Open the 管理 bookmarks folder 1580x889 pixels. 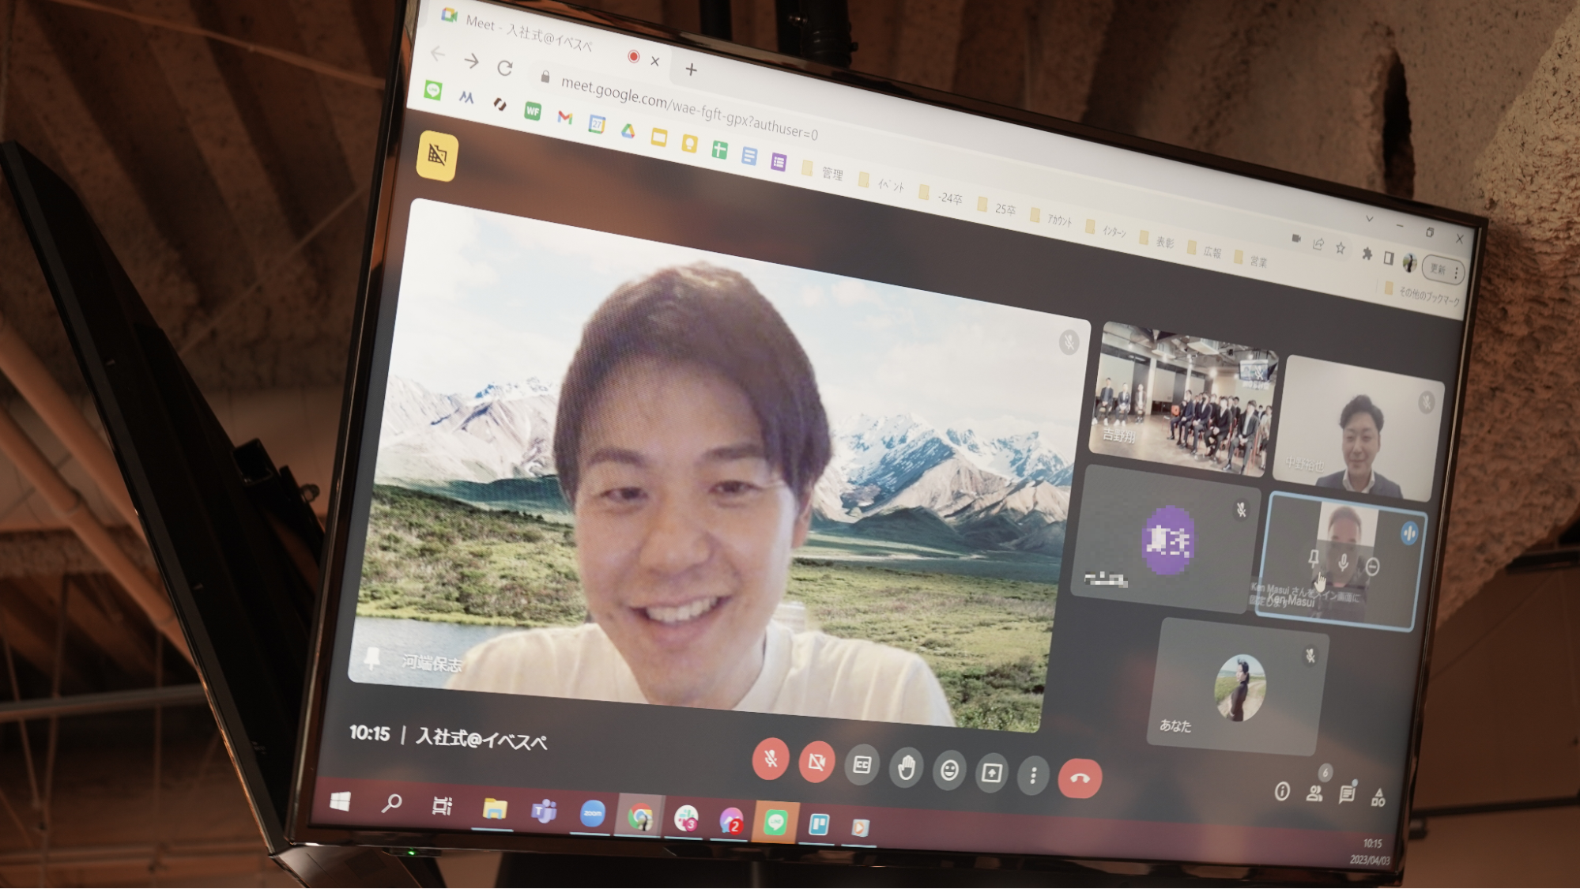point(823,171)
